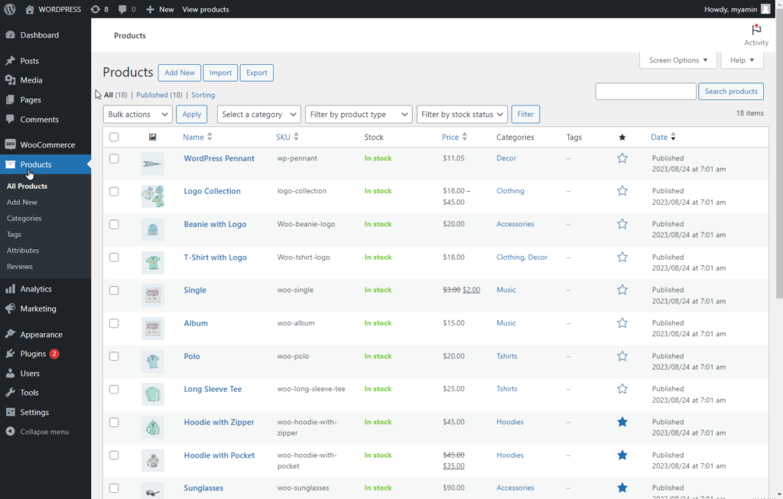Open the Bulk actions dropdown
This screenshot has width=783, height=499.
[x=138, y=115]
